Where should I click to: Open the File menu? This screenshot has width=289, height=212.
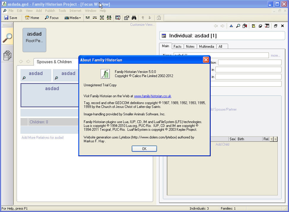click(11, 11)
